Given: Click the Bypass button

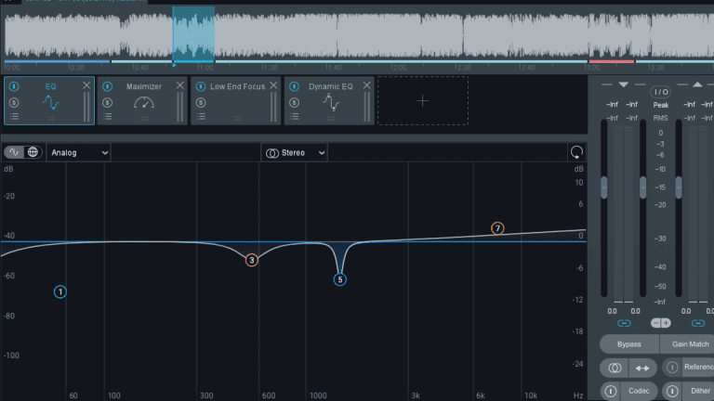Looking at the screenshot, I should [629, 344].
